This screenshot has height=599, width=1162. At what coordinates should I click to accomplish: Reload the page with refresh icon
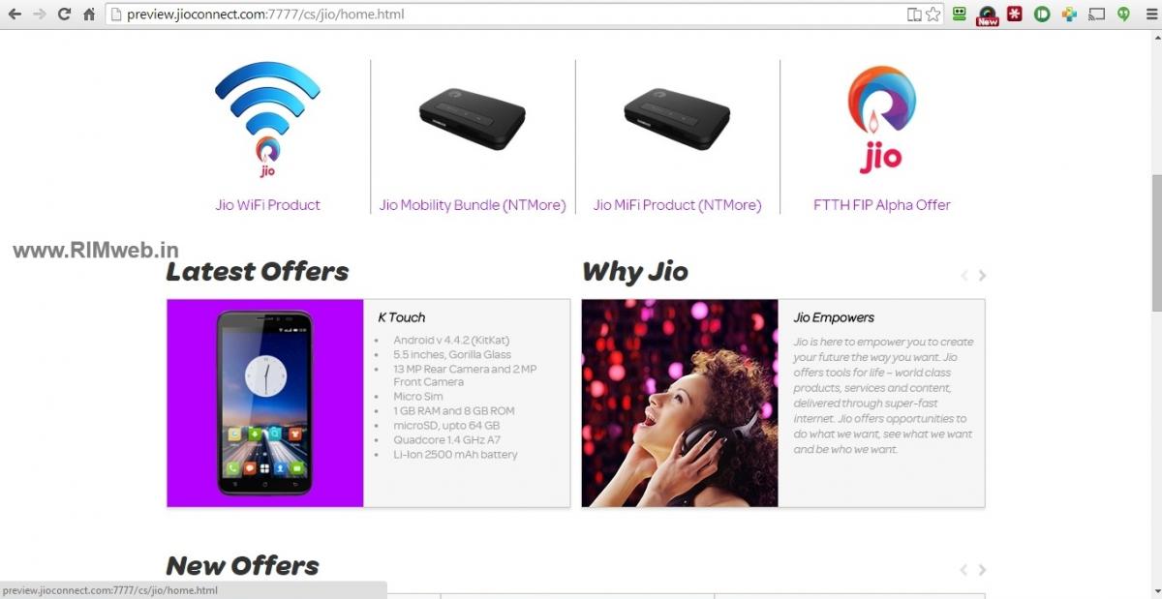pyautogui.click(x=64, y=15)
